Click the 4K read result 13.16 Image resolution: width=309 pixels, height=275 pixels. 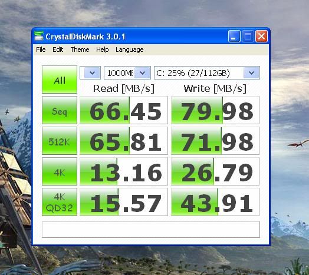pos(124,171)
